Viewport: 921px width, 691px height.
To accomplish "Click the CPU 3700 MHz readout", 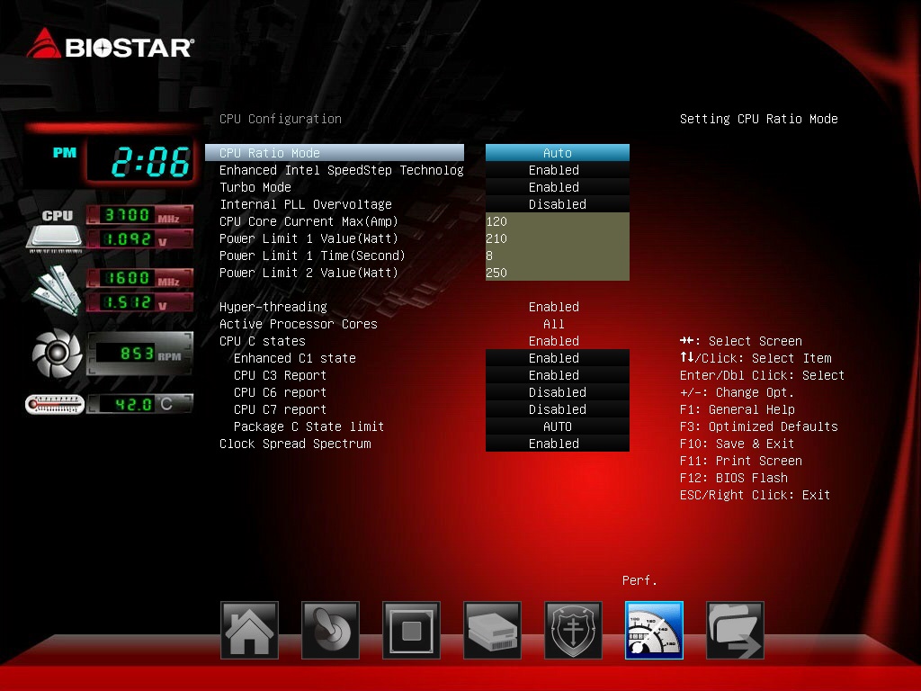I will 139,215.
